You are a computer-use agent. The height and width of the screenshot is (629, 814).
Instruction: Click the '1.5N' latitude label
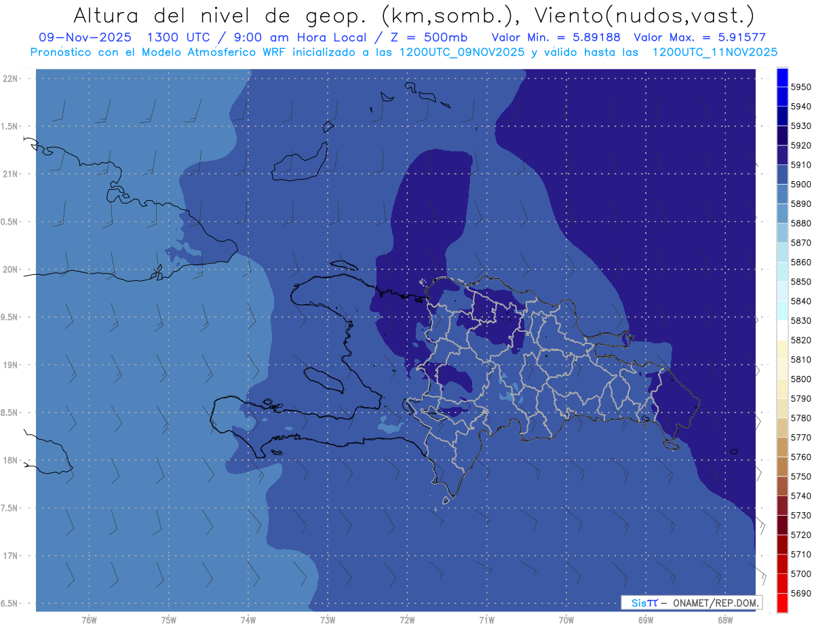[9, 126]
